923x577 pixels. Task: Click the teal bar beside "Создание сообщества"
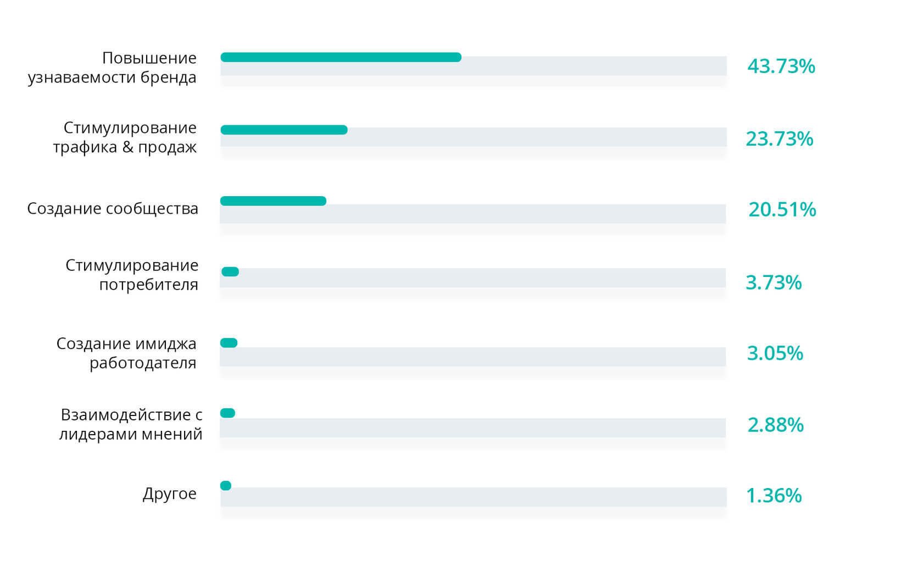click(273, 201)
